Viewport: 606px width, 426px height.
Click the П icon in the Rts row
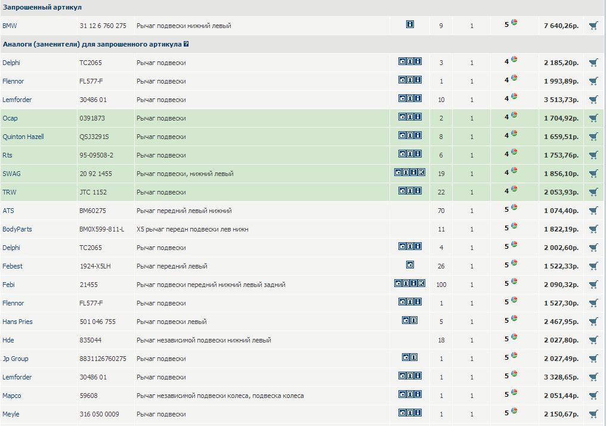410,154
